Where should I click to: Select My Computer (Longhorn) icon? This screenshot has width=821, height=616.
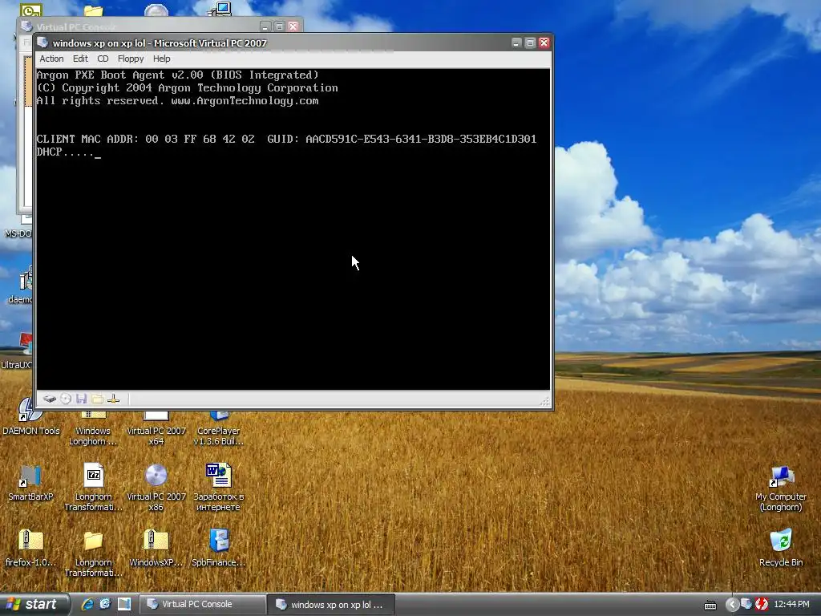(781, 488)
